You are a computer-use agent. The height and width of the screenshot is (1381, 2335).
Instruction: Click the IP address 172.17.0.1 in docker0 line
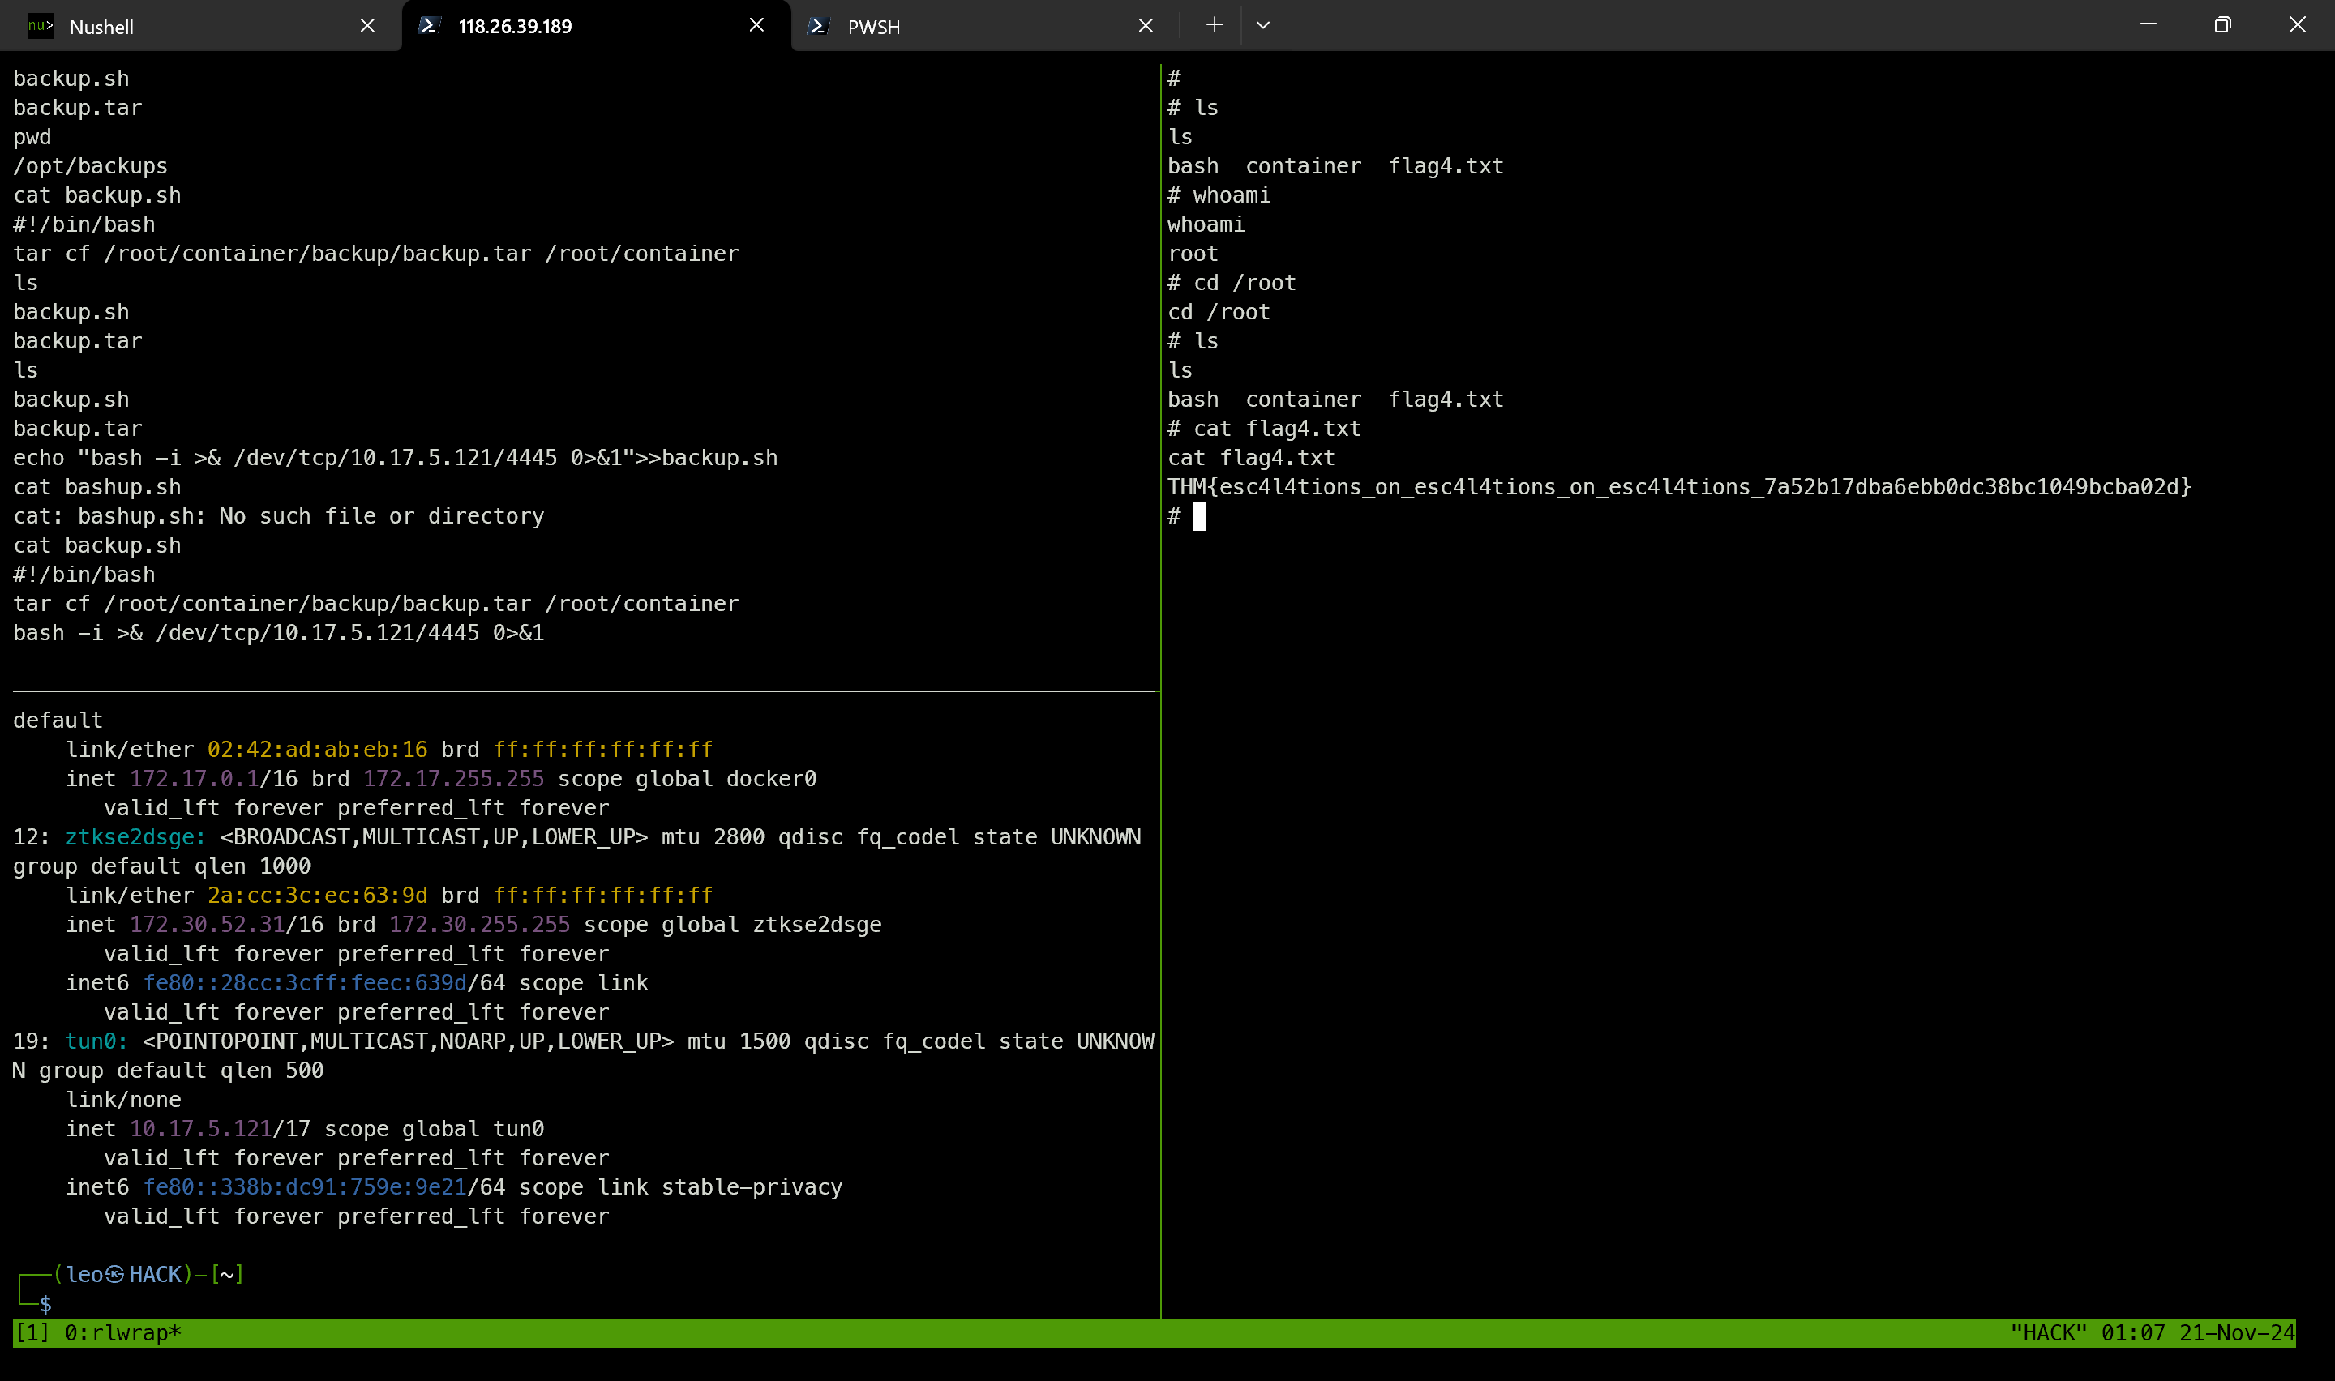(194, 779)
